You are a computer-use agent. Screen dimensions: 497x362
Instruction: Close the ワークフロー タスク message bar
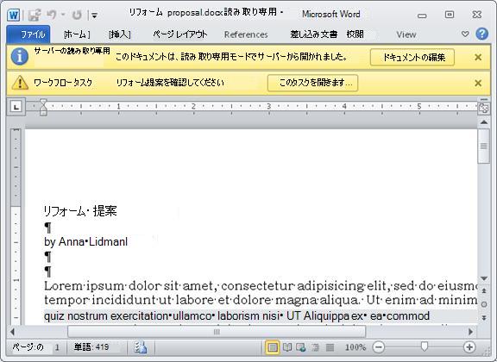coord(478,84)
